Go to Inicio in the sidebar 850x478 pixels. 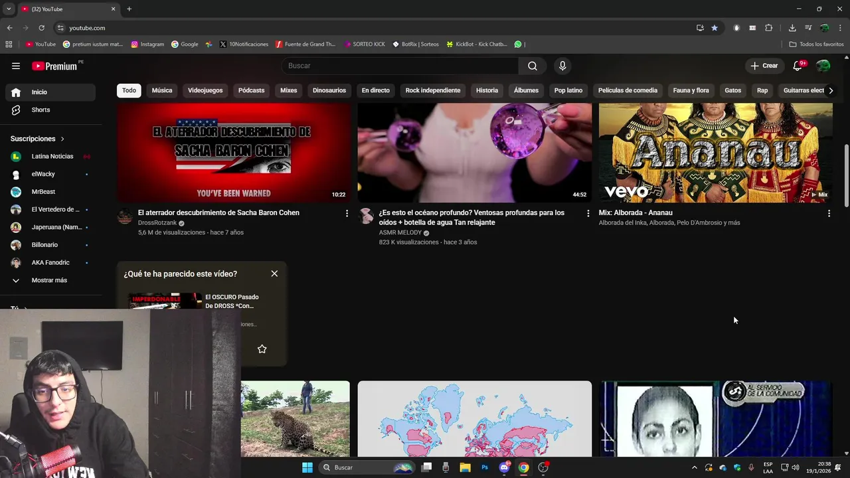point(50,92)
